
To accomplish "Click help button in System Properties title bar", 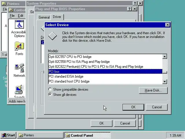I will click(x=135, y=3).
